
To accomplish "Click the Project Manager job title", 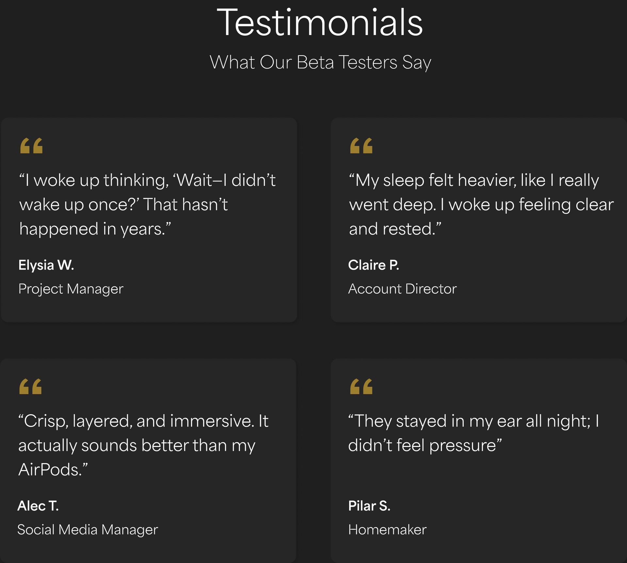I will click(71, 289).
